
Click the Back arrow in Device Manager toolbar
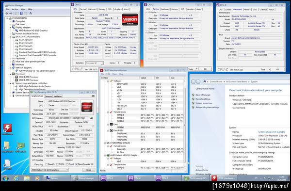(x=7, y=14)
